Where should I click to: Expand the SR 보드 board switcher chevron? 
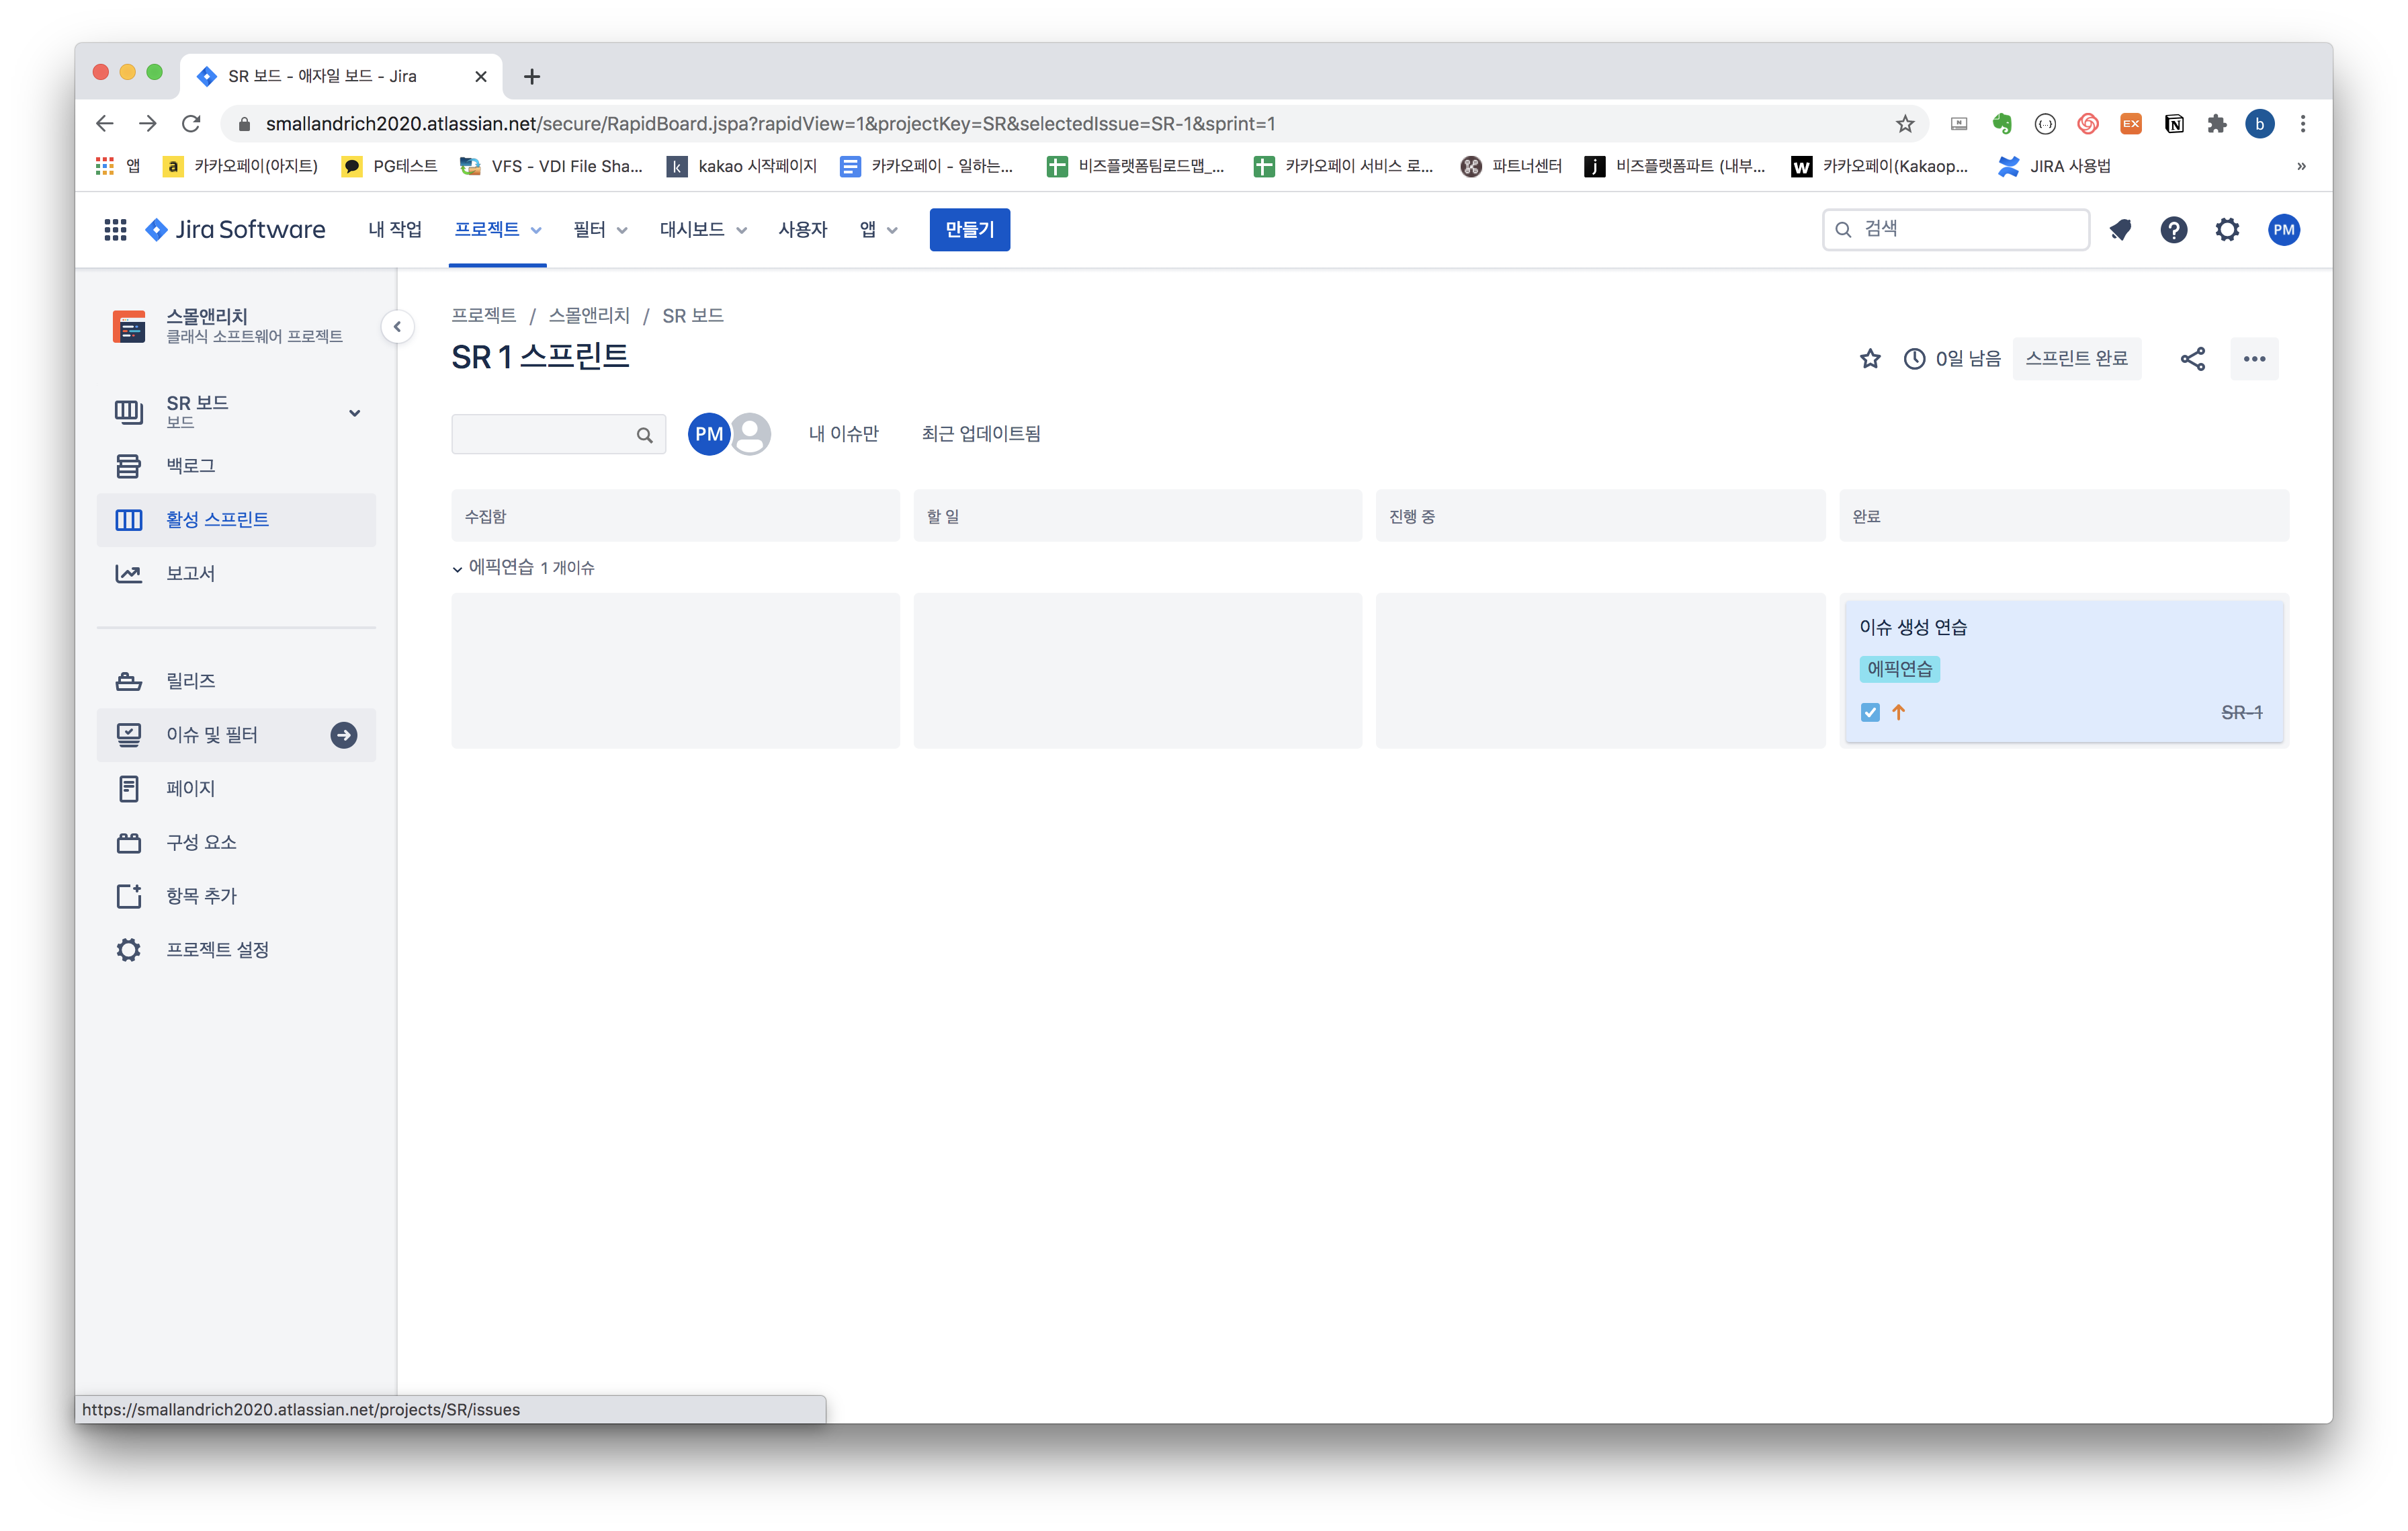pos(354,413)
